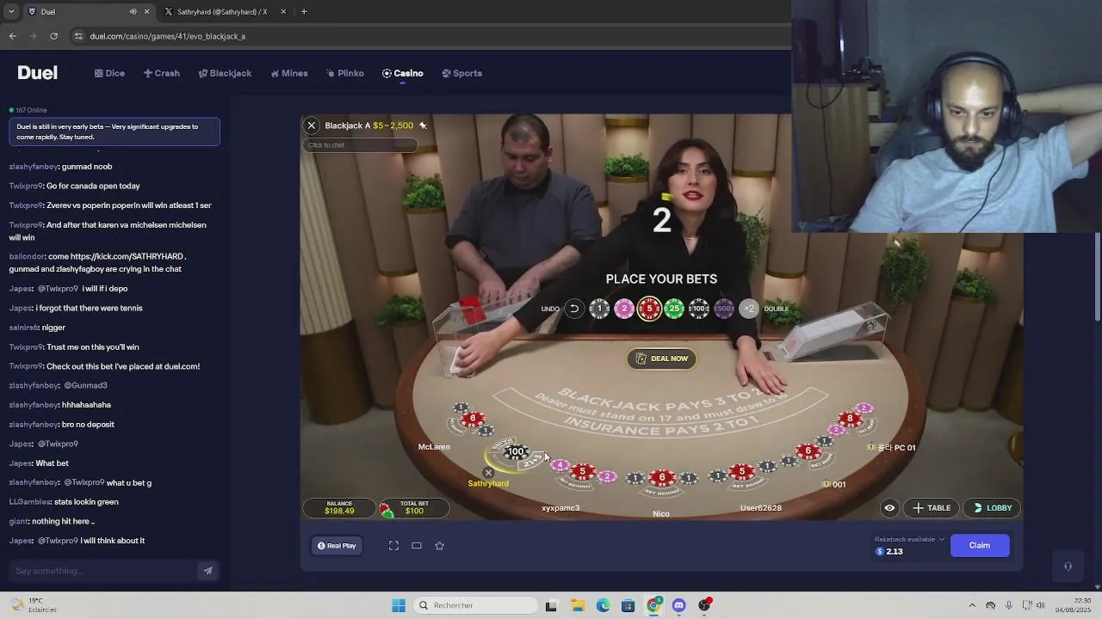The height and width of the screenshot is (619, 1102).
Task: Open File Explorer from the taskbar
Action: click(577, 605)
